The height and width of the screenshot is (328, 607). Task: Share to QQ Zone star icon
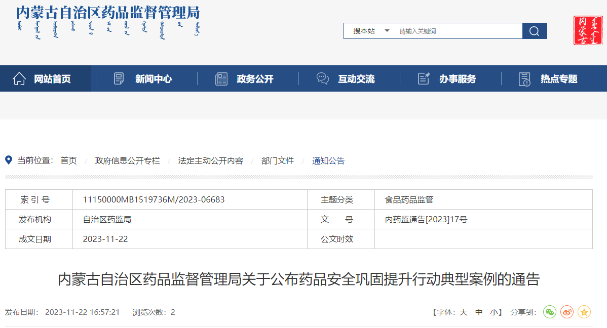[x=584, y=312]
